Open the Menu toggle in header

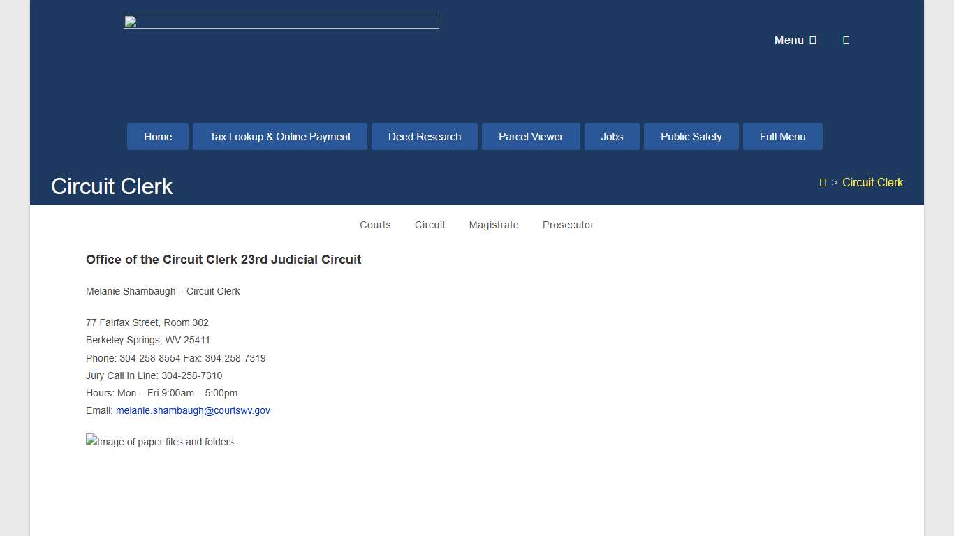click(795, 40)
